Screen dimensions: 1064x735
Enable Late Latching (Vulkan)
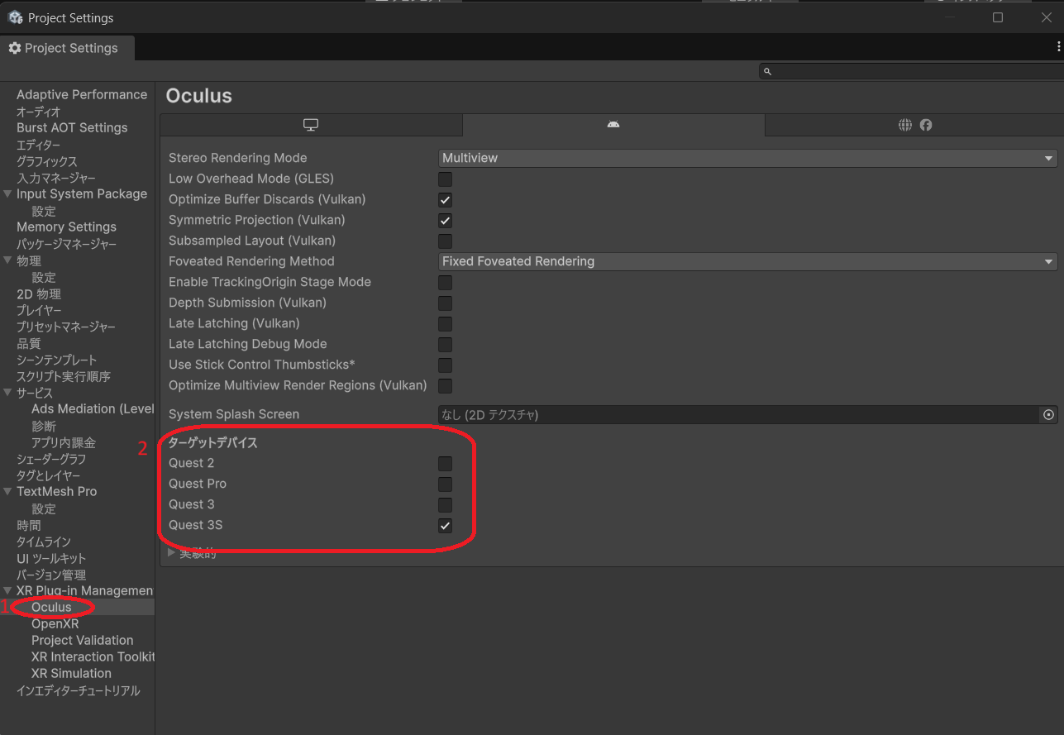pos(445,323)
